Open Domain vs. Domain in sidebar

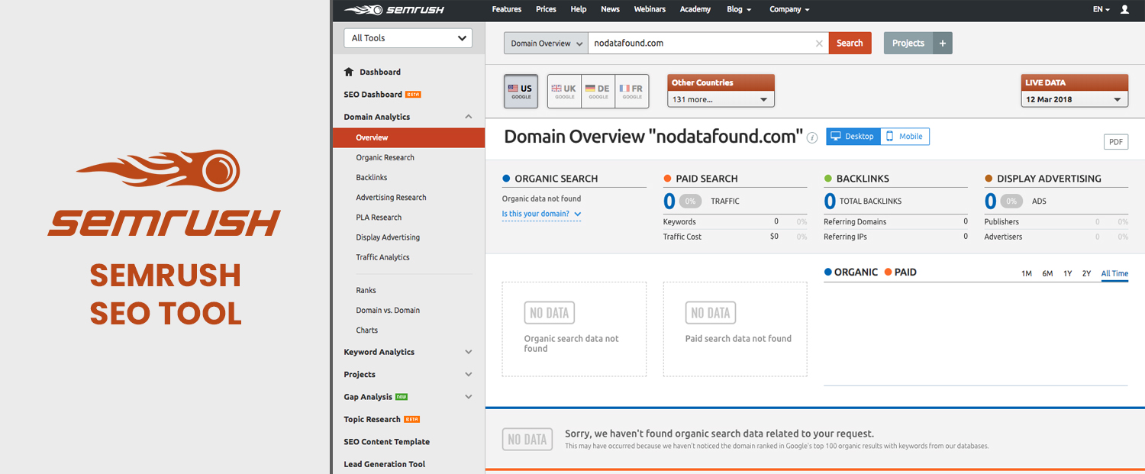click(x=388, y=310)
